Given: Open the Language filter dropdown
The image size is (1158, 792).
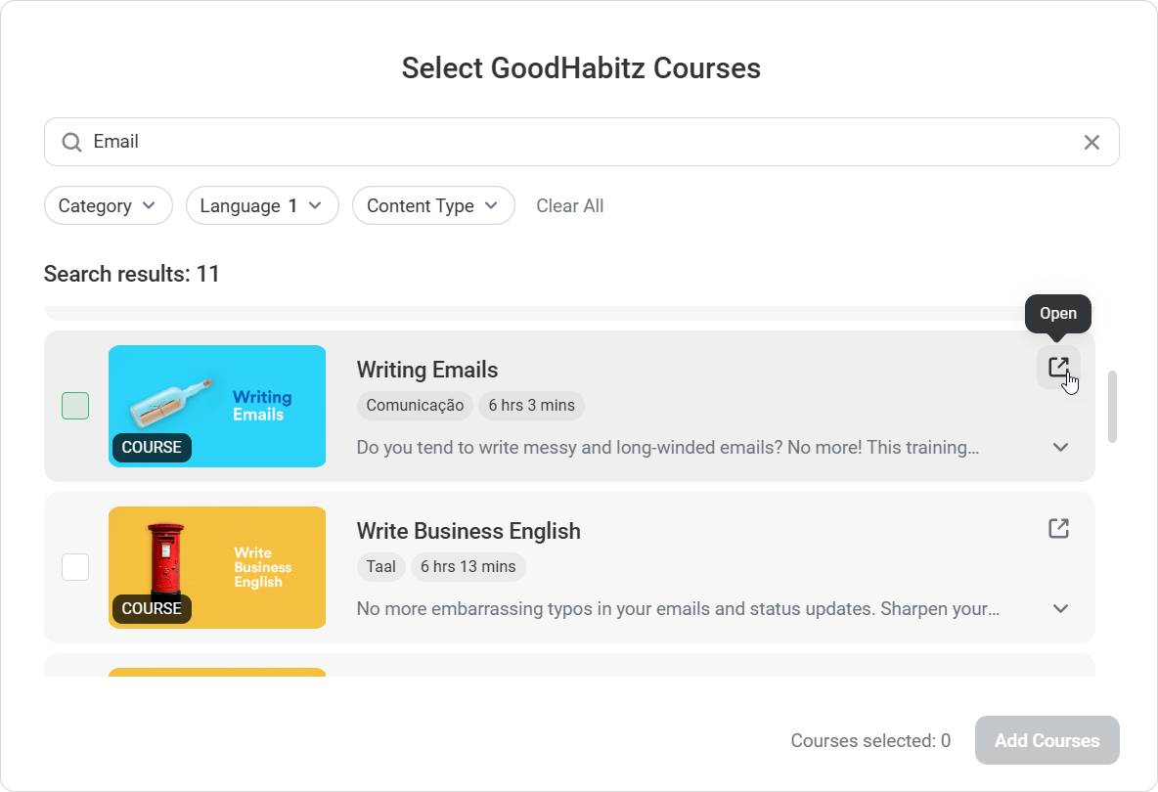Looking at the screenshot, I should tap(262, 206).
